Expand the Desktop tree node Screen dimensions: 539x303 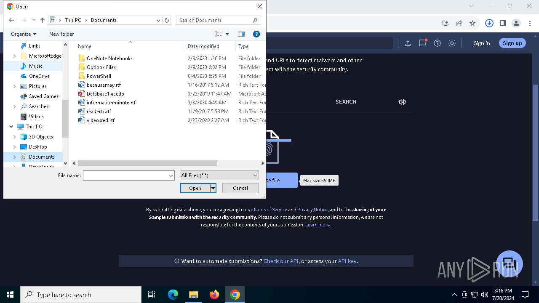15,147
